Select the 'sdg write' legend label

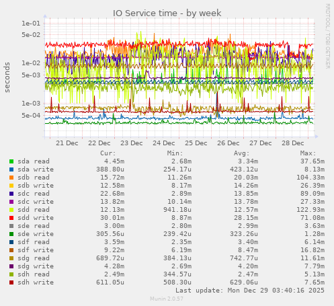pyautogui.click(x=36, y=266)
